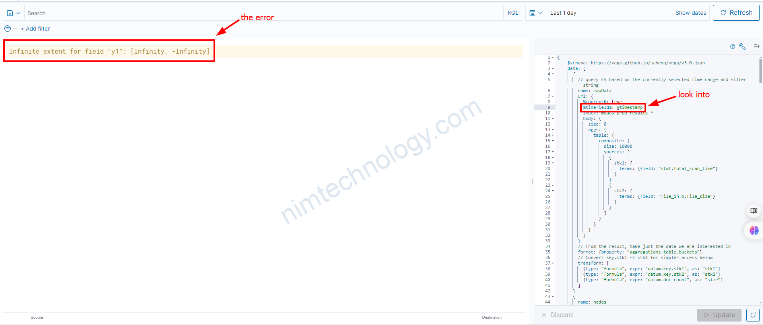The width and height of the screenshot is (763, 325).
Task: Click the filter options circle icon
Action: (x=8, y=29)
